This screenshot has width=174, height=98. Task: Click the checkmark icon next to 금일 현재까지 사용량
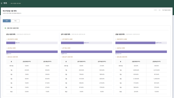coord(6,39)
